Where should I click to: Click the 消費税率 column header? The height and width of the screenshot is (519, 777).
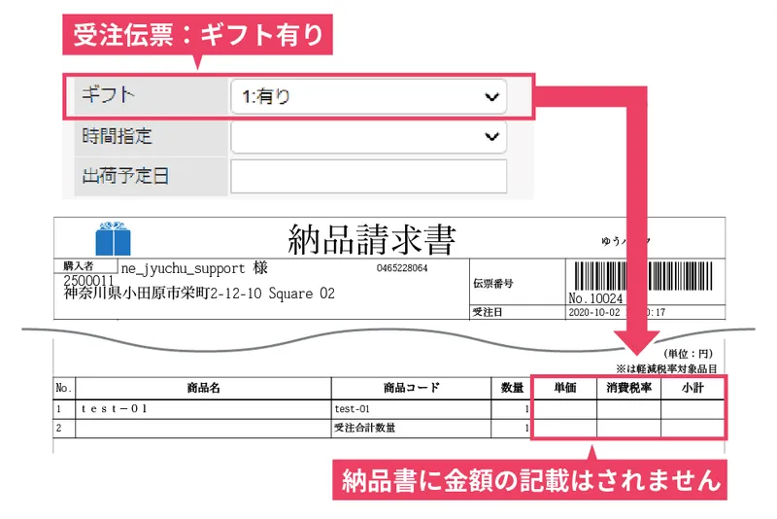point(628,388)
